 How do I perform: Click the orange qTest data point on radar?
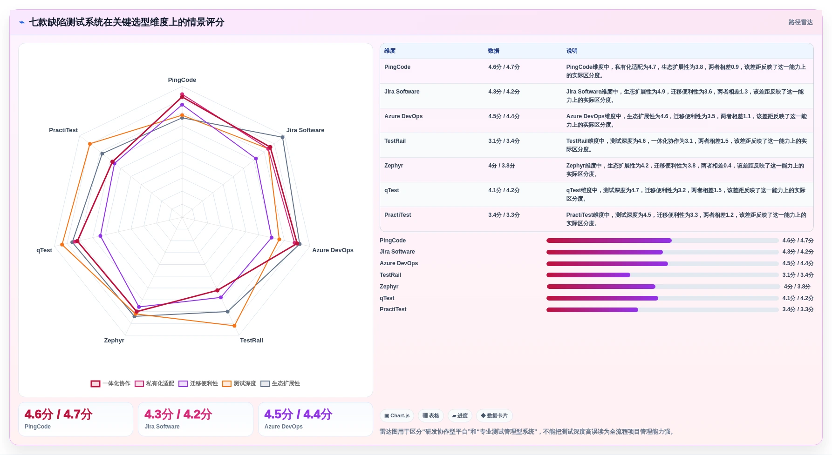point(62,245)
